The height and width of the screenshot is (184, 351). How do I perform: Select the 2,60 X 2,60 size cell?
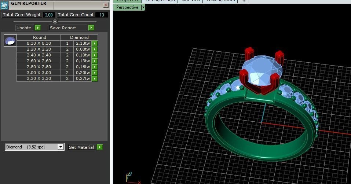[x=39, y=61]
